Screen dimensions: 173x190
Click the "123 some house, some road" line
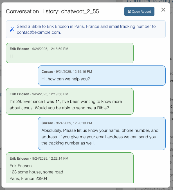coord(36,172)
